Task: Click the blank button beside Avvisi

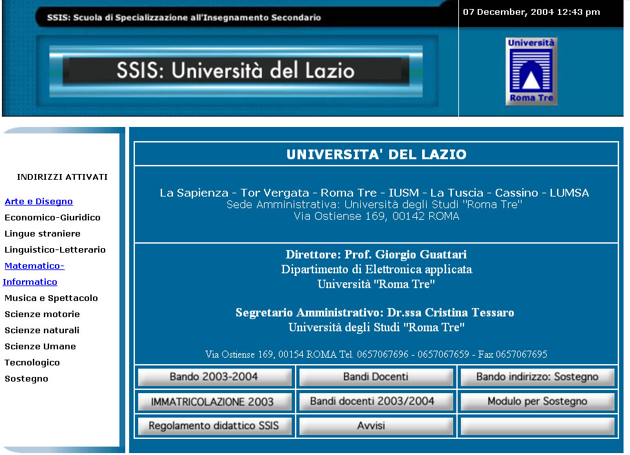Action: click(537, 426)
